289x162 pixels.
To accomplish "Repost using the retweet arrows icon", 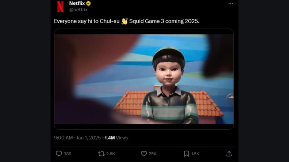I will 101,154.
